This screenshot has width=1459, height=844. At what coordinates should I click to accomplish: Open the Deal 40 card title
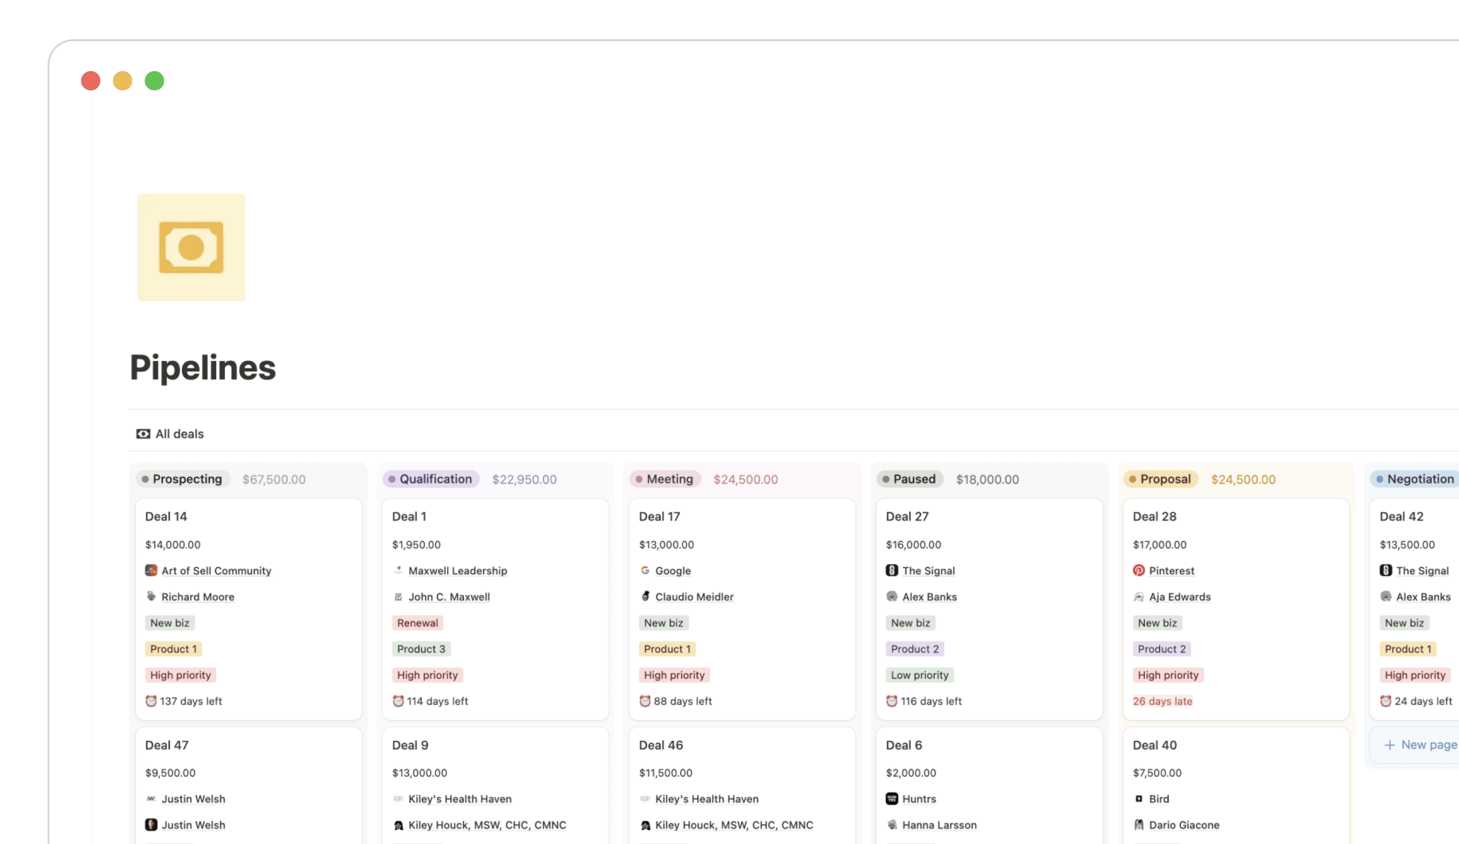click(1155, 745)
